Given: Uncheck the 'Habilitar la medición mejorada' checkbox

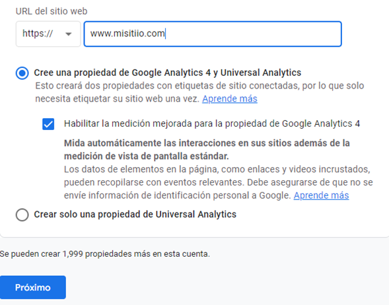Looking at the screenshot, I should 48,124.
